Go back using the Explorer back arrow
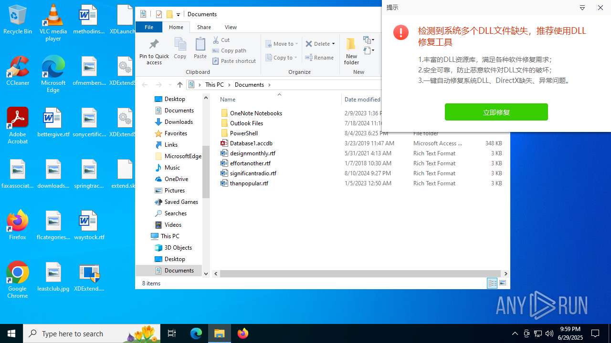 click(x=145, y=85)
